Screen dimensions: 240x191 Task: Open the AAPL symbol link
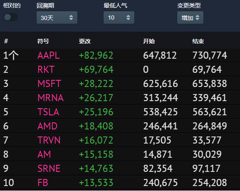[49, 55]
